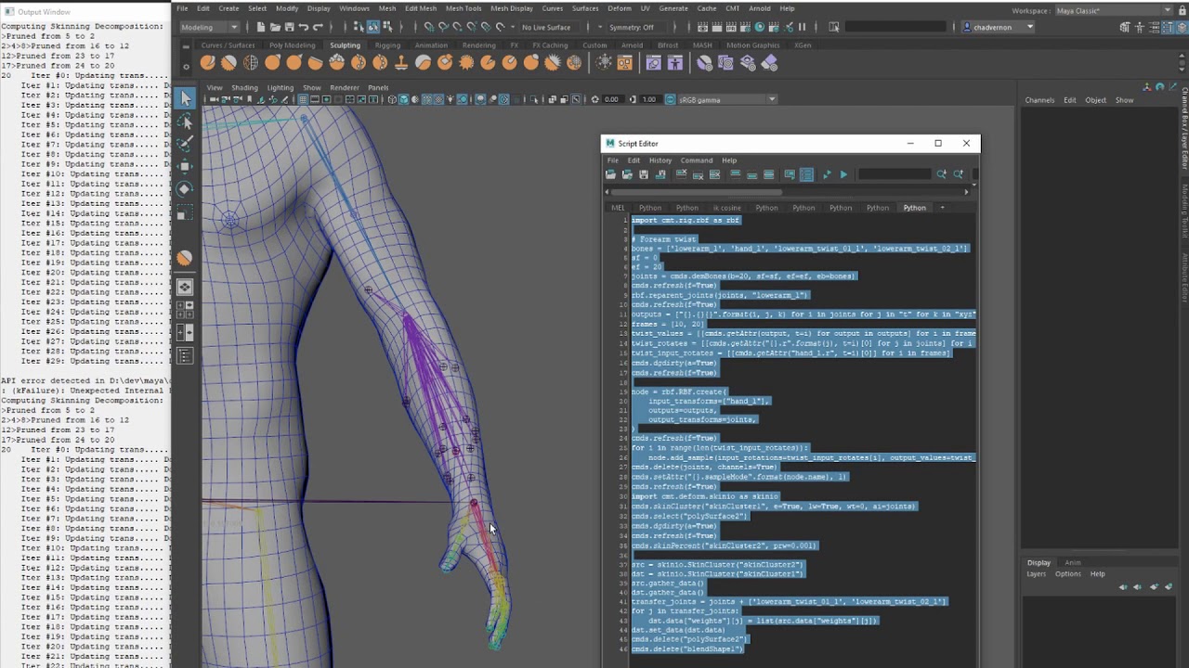Clear history in Script Editor toolbar
This screenshot has height=668, width=1189.
point(681,174)
